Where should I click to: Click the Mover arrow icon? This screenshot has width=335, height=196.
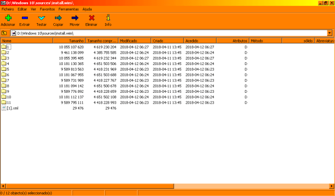tap(75, 18)
